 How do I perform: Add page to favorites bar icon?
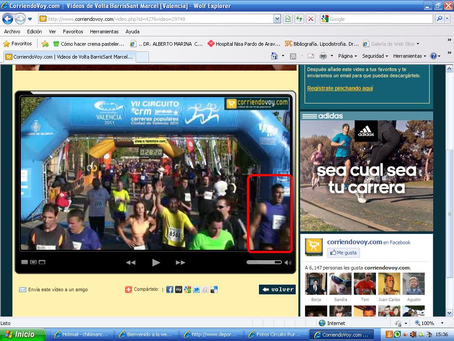(x=45, y=44)
